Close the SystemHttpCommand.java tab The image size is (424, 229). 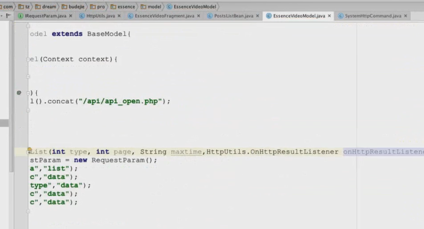point(405,16)
